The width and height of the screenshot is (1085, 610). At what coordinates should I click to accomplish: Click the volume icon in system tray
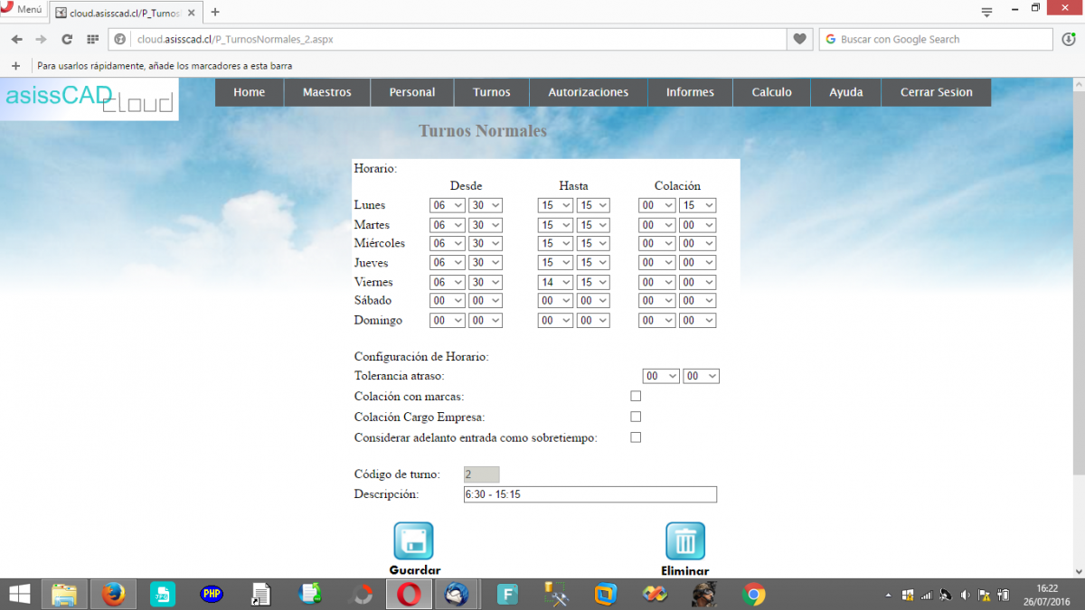click(965, 595)
